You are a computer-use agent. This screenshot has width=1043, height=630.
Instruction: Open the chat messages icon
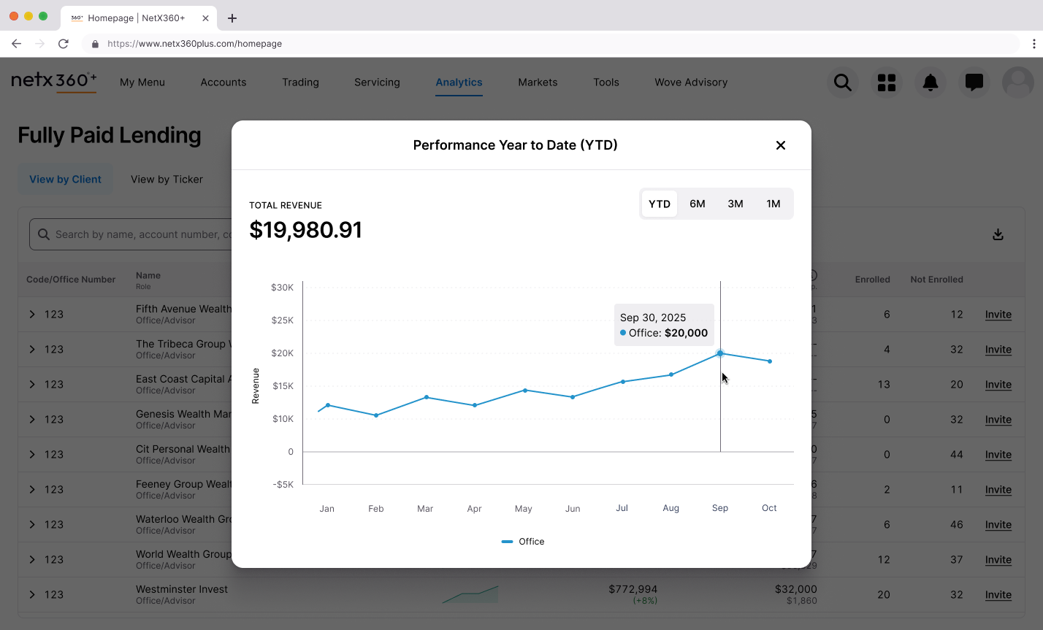pos(974,82)
